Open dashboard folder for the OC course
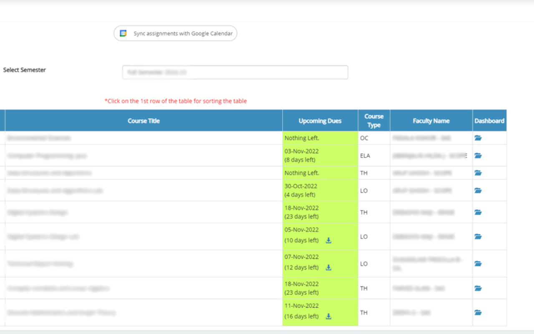 click(x=478, y=138)
